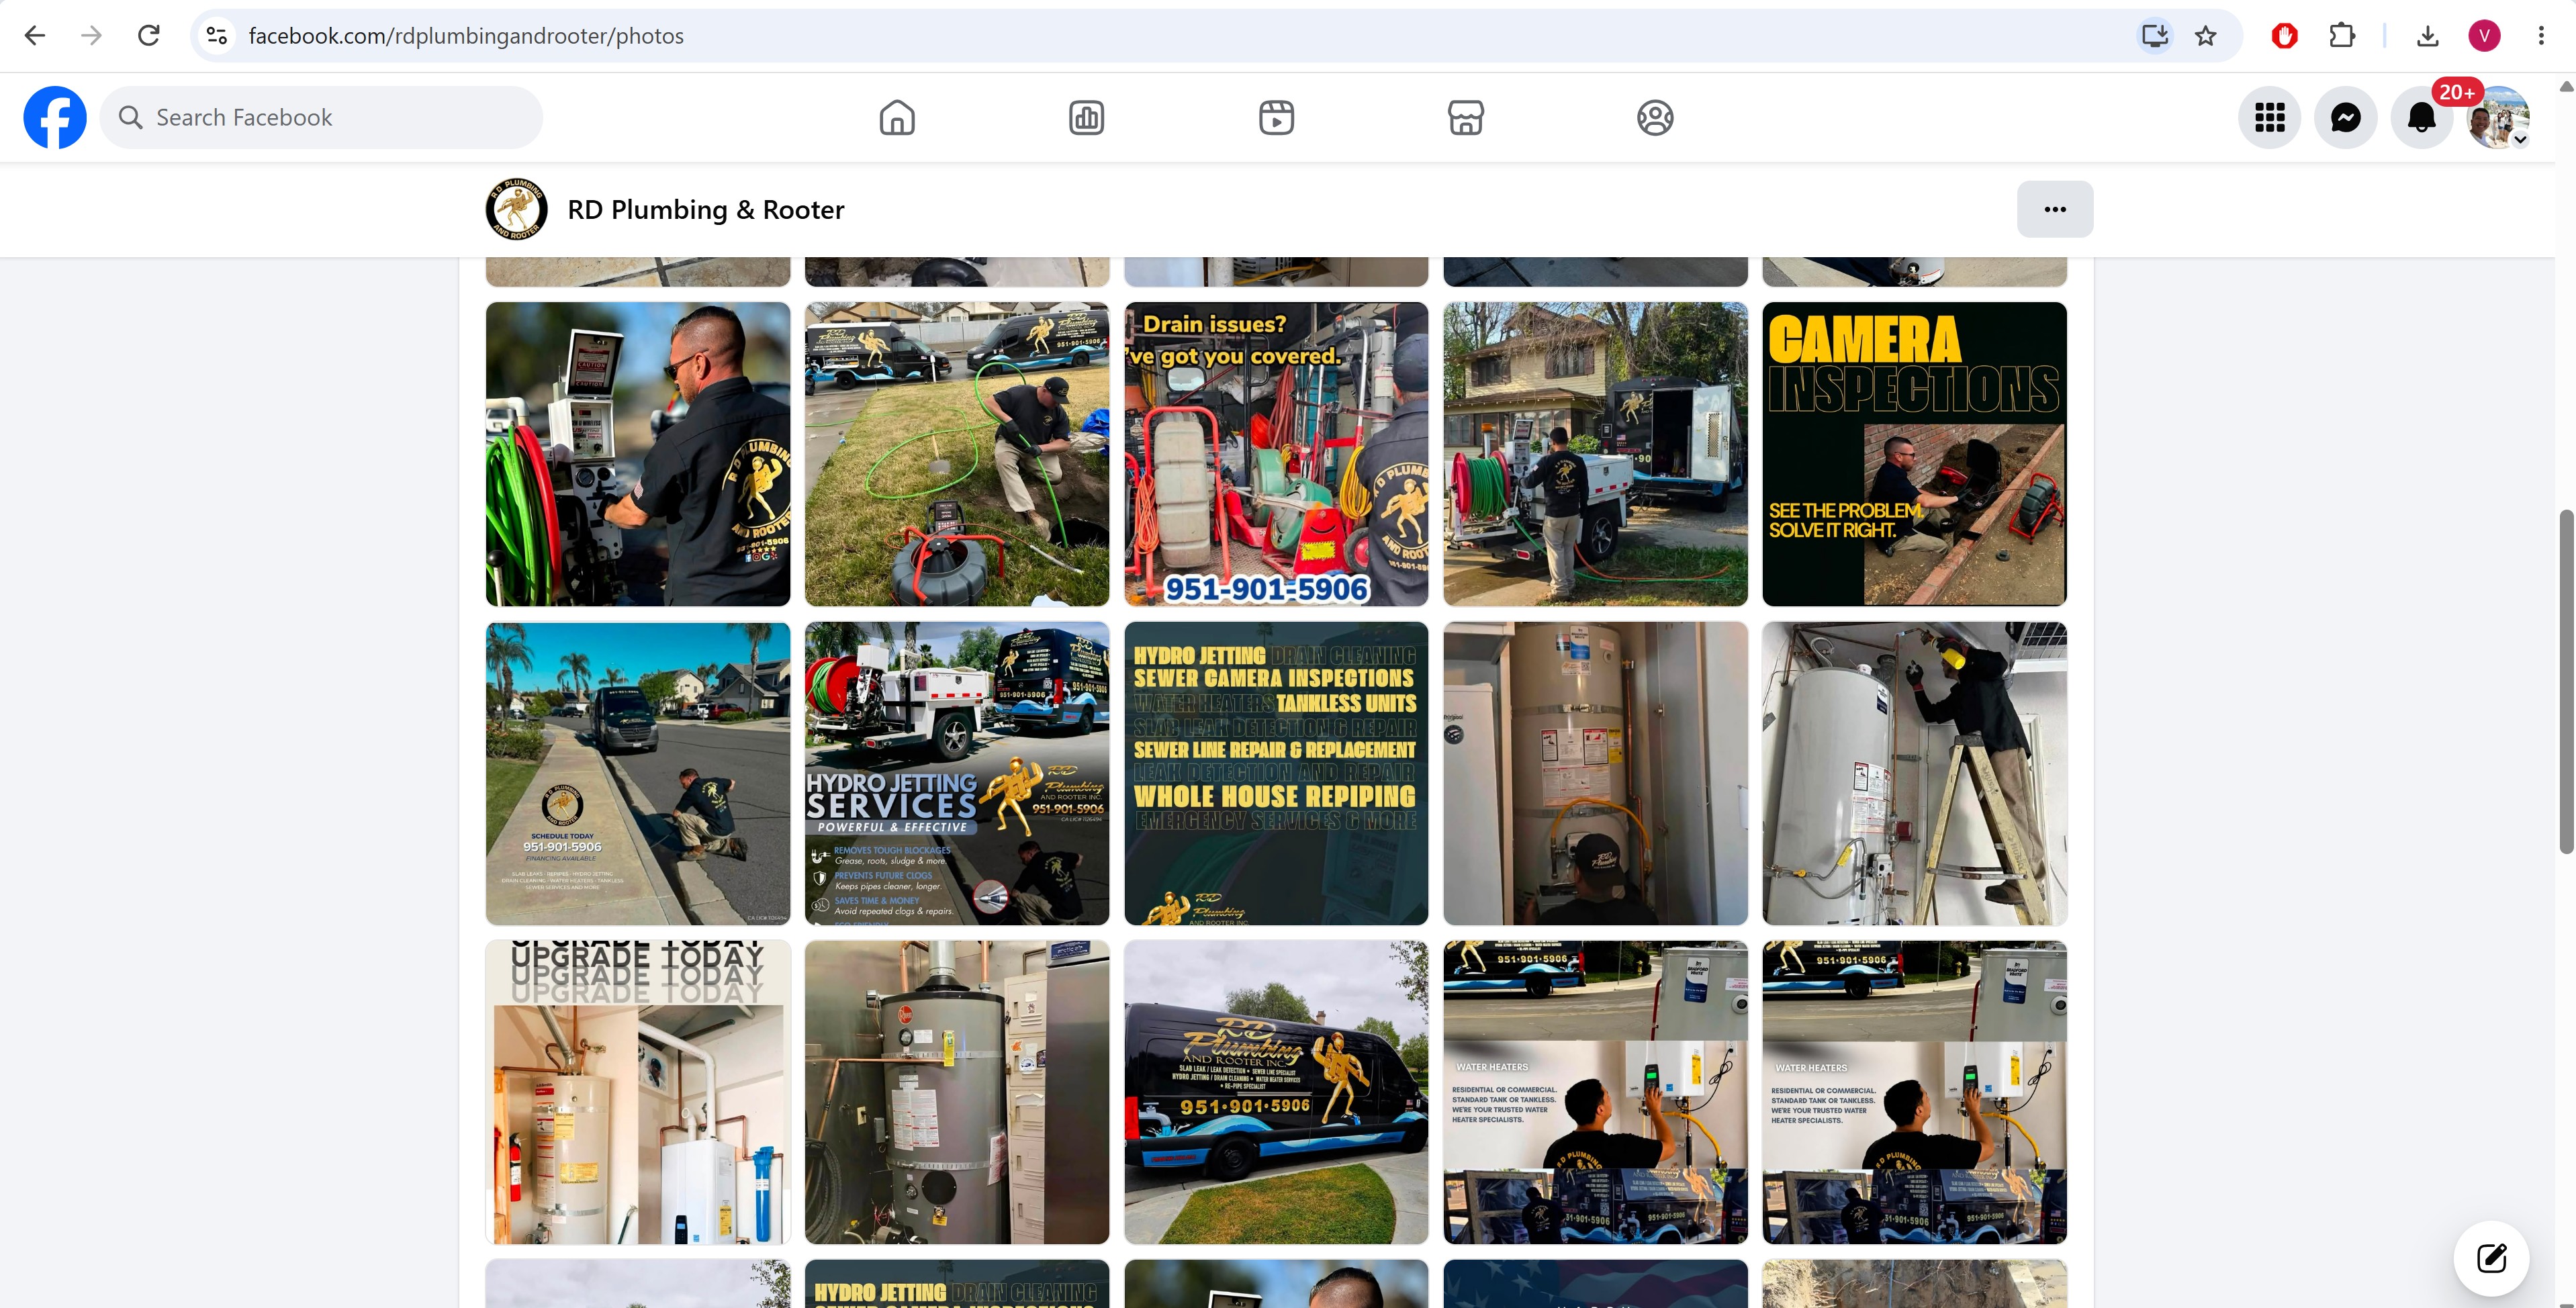Bookmark this page with the star icon

click(2206, 36)
